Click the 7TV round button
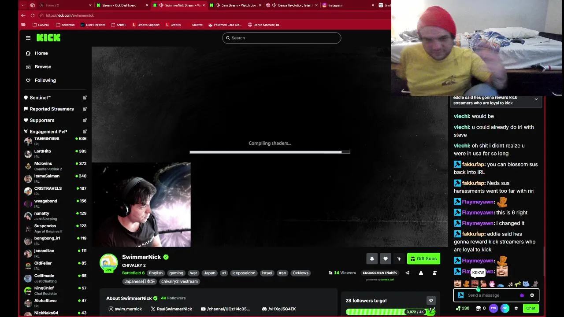 coord(493,308)
